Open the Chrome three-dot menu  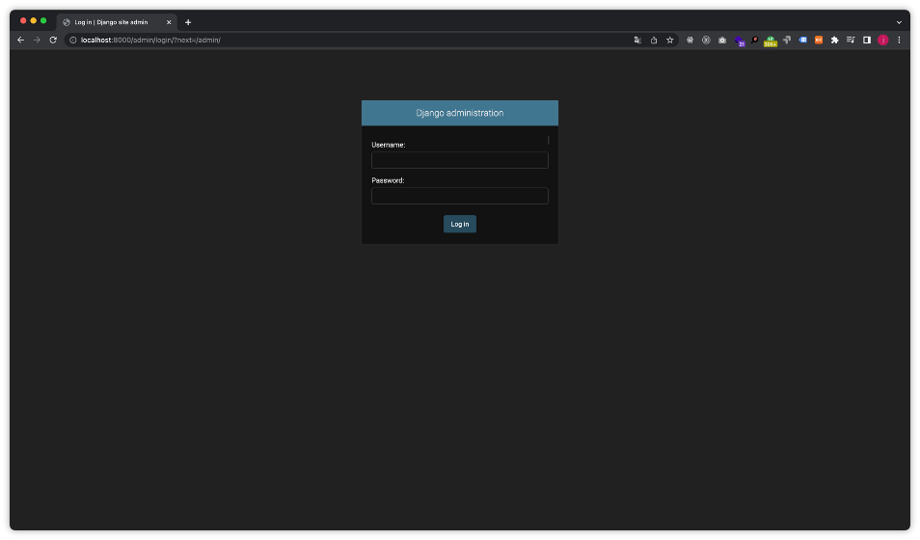coord(899,40)
